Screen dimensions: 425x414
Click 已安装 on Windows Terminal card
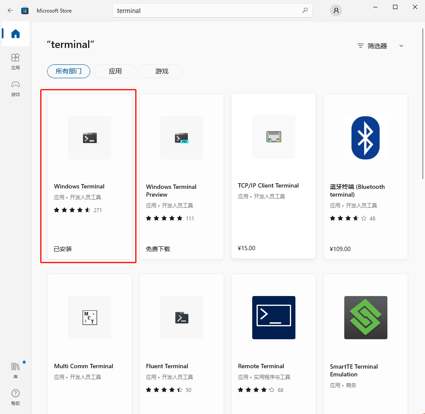click(63, 249)
